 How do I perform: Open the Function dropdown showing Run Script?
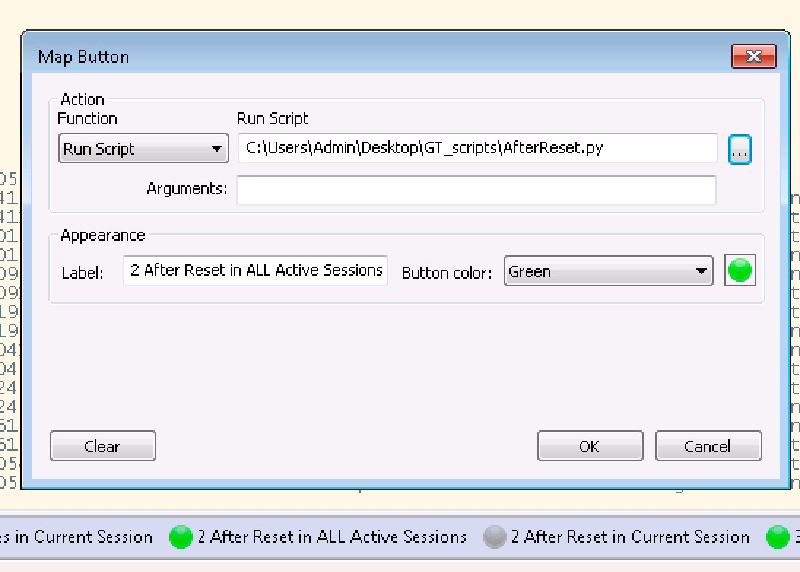(x=143, y=148)
